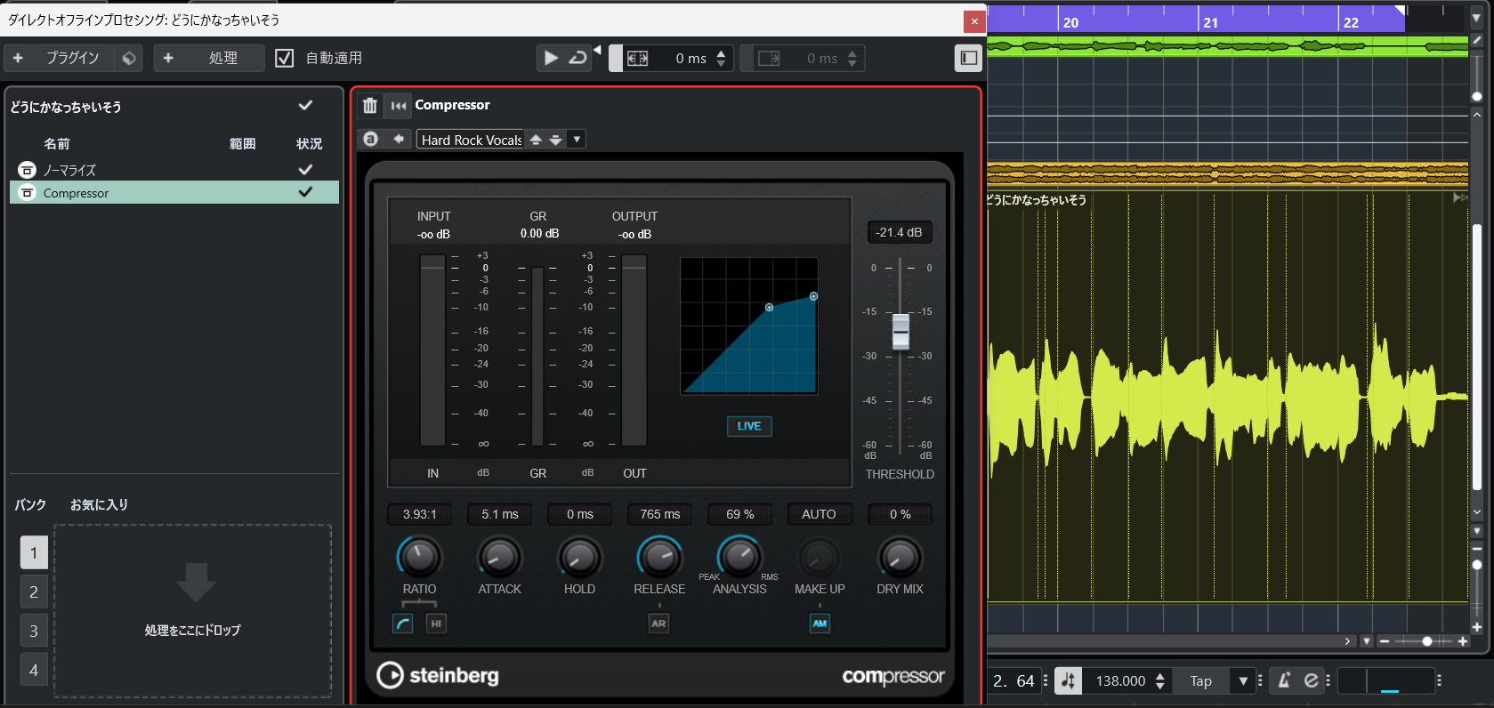Toggle the window layout panel button

tap(968, 58)
